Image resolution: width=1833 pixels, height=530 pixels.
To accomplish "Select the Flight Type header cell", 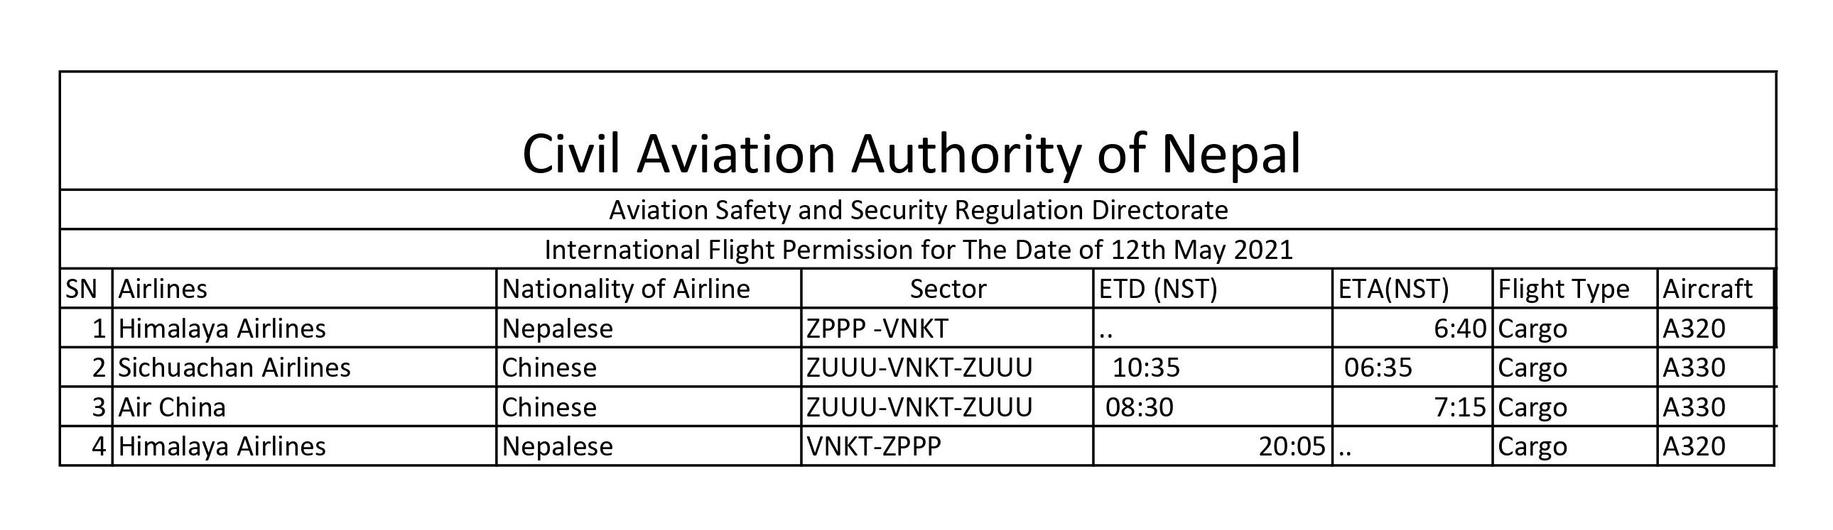I will tap(1563, 289).
